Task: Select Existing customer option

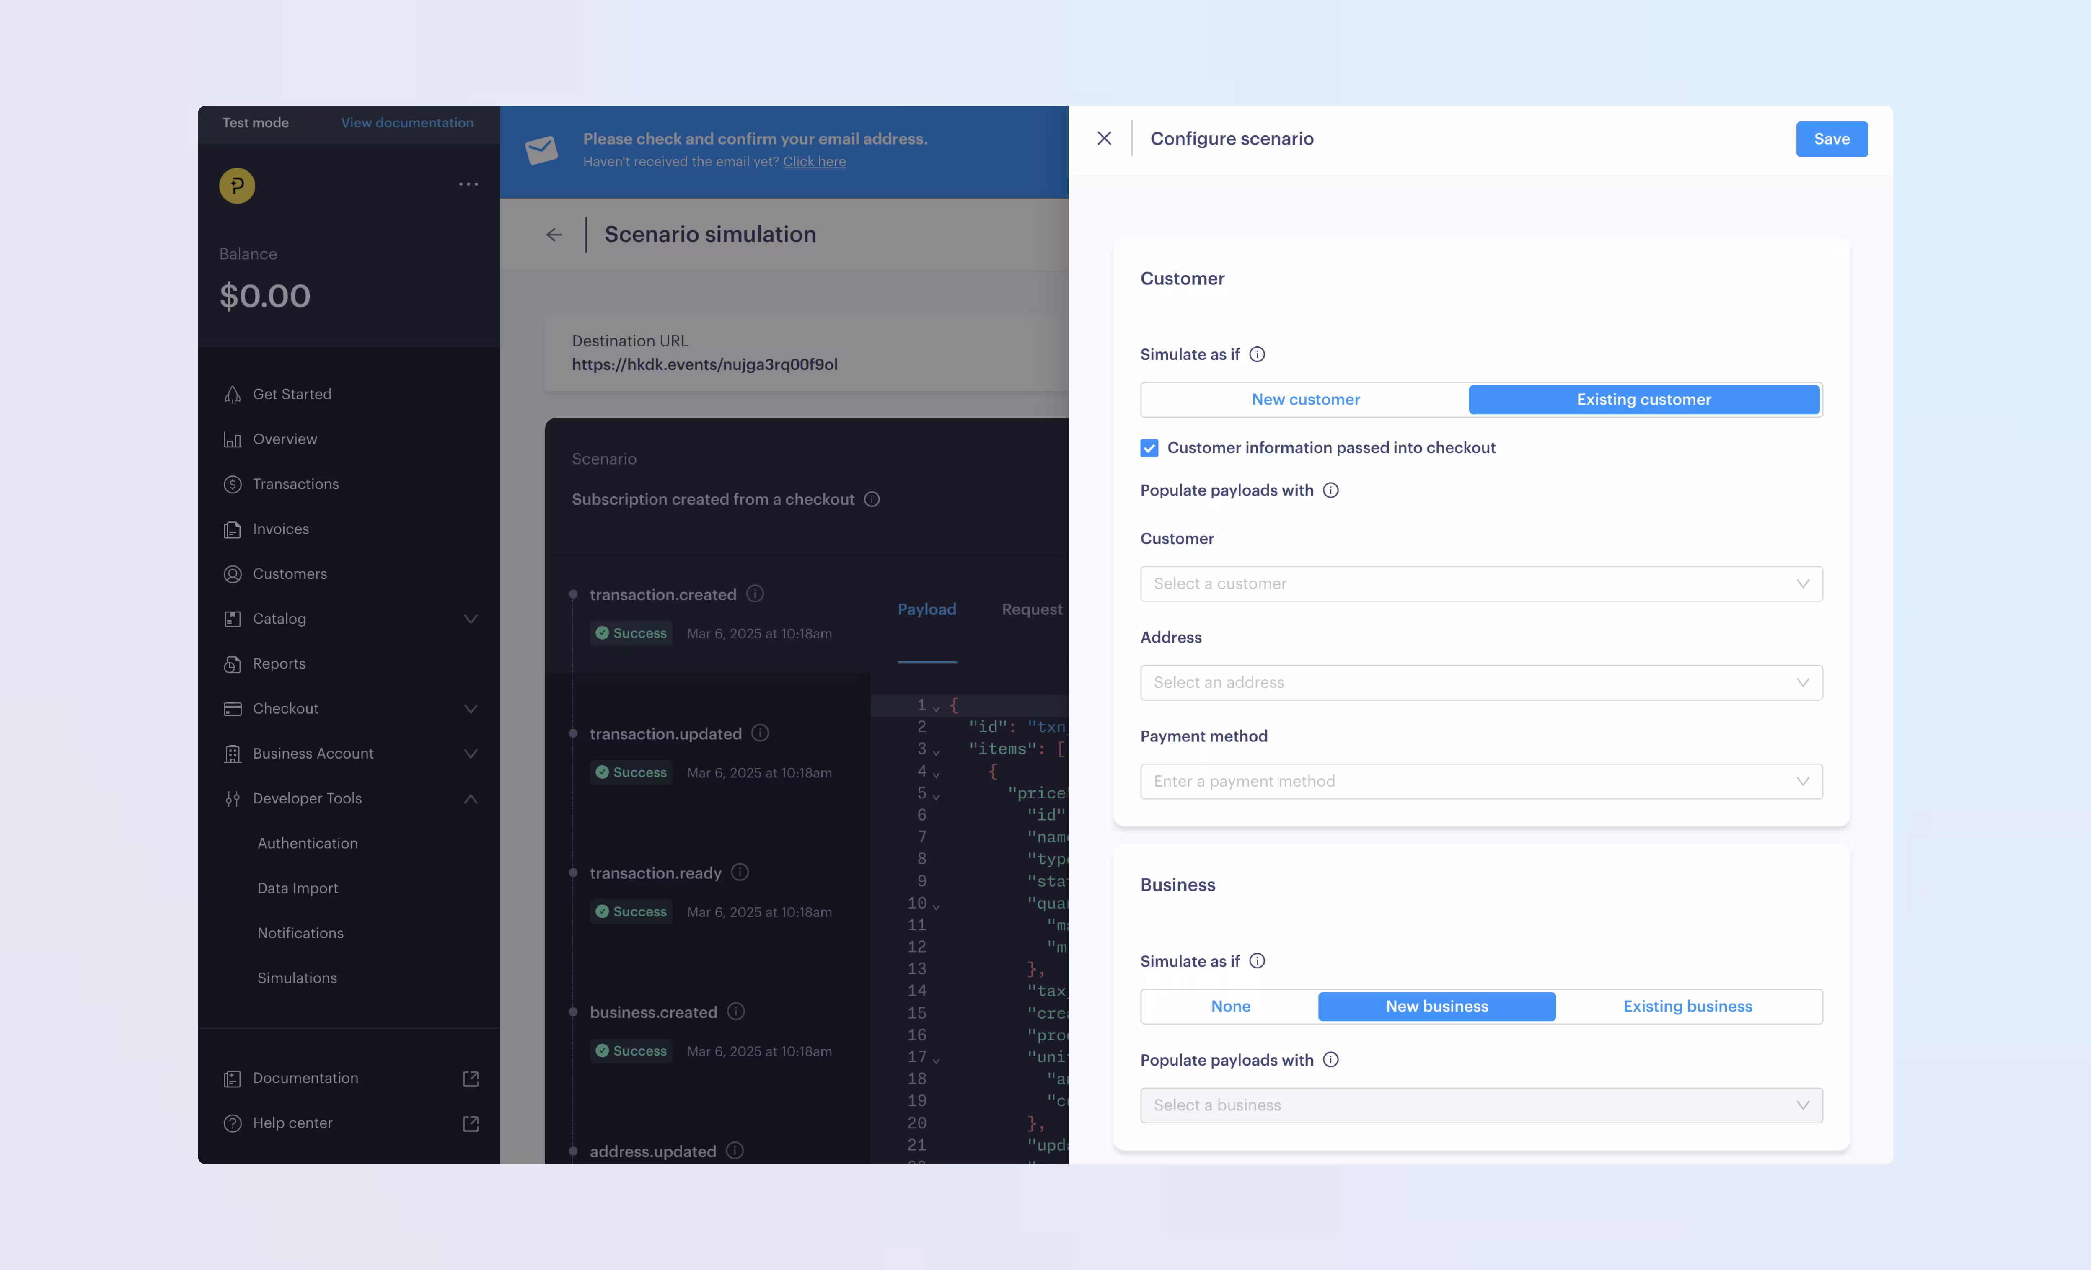Action: coord(1644,400)
